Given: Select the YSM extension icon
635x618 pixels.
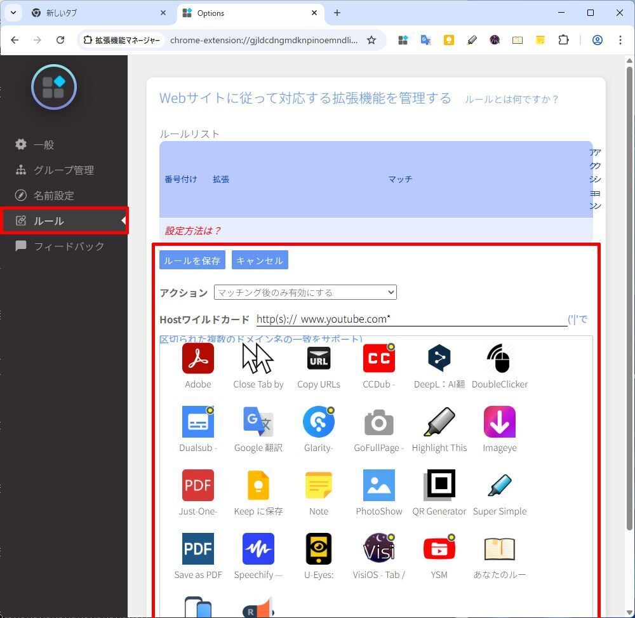Looking at the screenshot, I should click(x=439, y=549).
